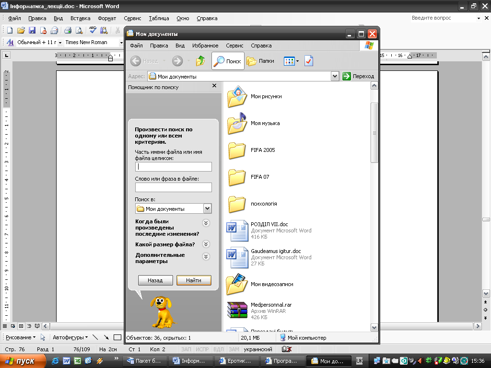
Task: Open the Мои рисунки folder icon
Action: click(x=237, y=96)
